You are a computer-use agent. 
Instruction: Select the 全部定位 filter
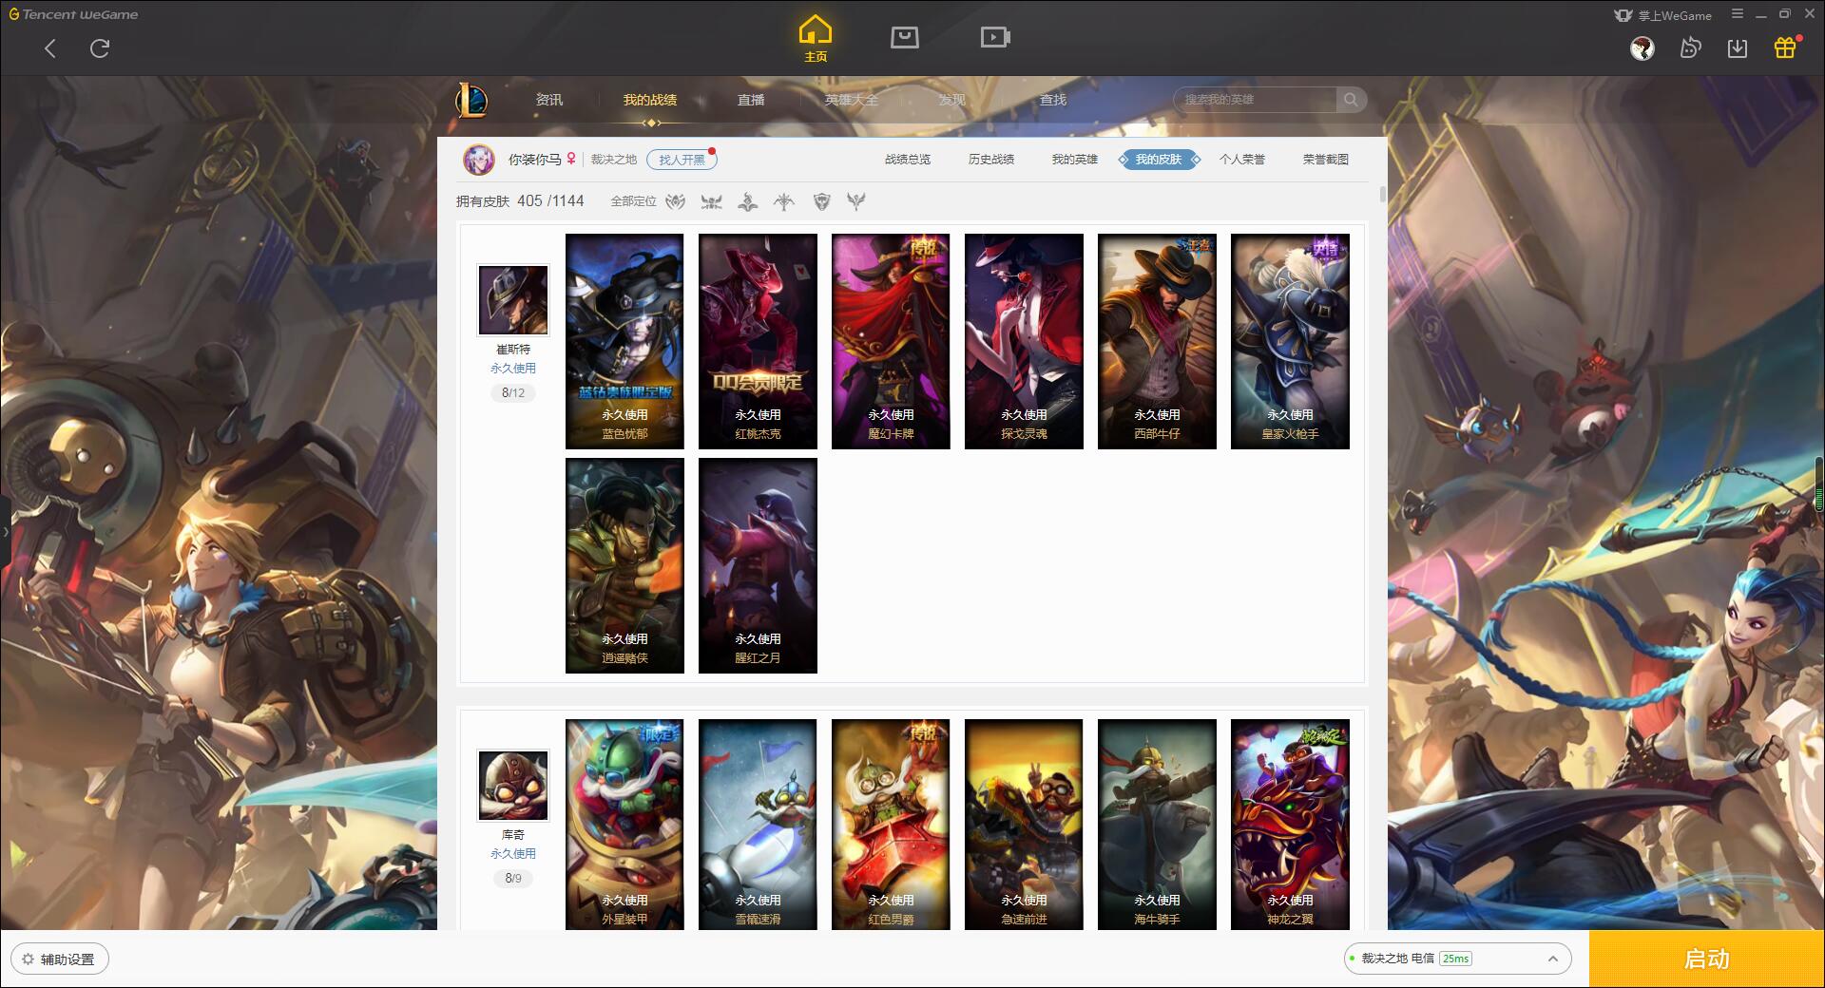click(x=633, y=201)
